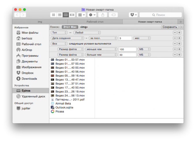Expand the Тип criteria dropdown

(x=61, y=33)
